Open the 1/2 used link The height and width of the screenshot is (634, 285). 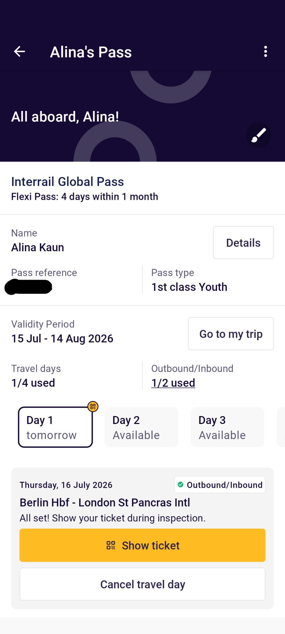[173, 383]
